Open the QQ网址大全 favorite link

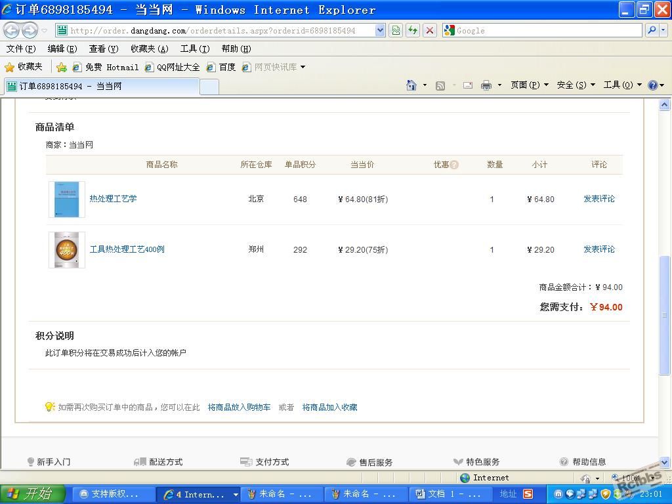click(173, 68)
